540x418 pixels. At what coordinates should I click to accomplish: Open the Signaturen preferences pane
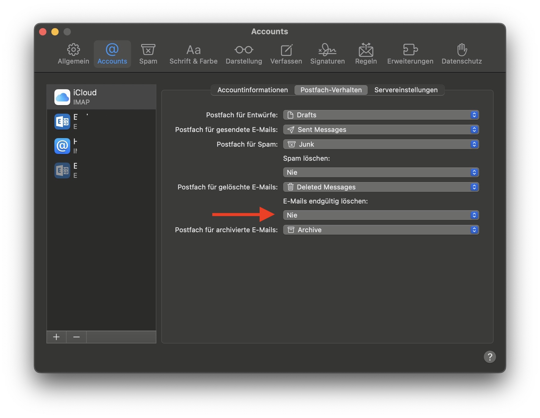[x=327, y=54]
